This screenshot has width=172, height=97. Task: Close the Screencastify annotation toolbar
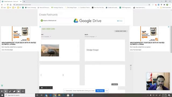23,91
